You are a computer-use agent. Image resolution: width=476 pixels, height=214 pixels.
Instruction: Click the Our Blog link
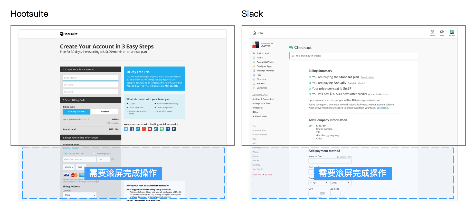tap(256, 165)
